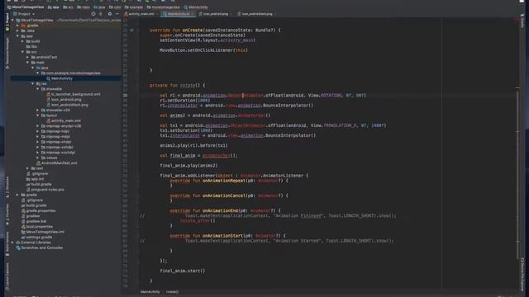Switch to the icon_android.png editor tab

[214, 14]
